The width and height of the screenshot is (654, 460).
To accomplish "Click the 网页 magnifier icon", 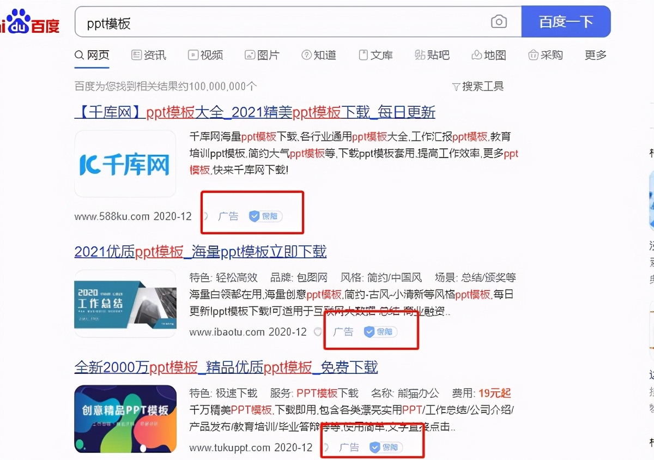I will [80, 55].
